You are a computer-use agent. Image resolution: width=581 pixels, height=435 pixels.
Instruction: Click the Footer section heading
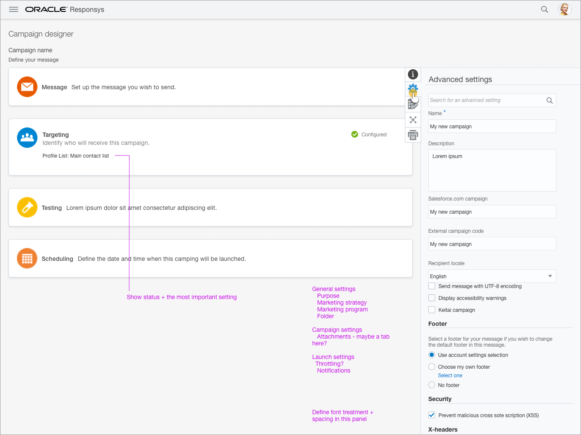pos(438,324)
